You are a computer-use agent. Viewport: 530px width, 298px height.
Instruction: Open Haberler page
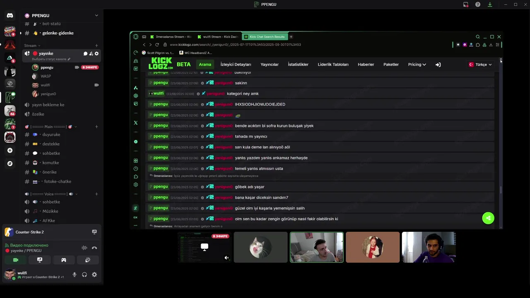[x=366, y=65]
